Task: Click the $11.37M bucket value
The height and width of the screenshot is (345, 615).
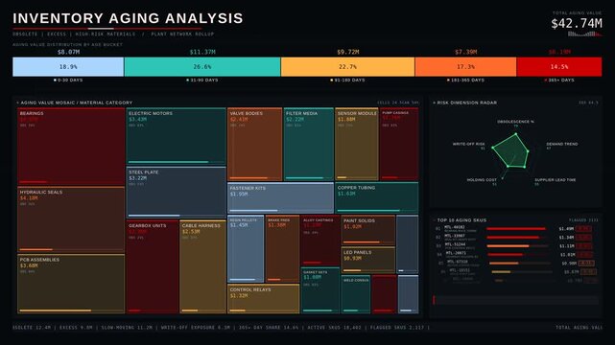Action: [202, 52]
